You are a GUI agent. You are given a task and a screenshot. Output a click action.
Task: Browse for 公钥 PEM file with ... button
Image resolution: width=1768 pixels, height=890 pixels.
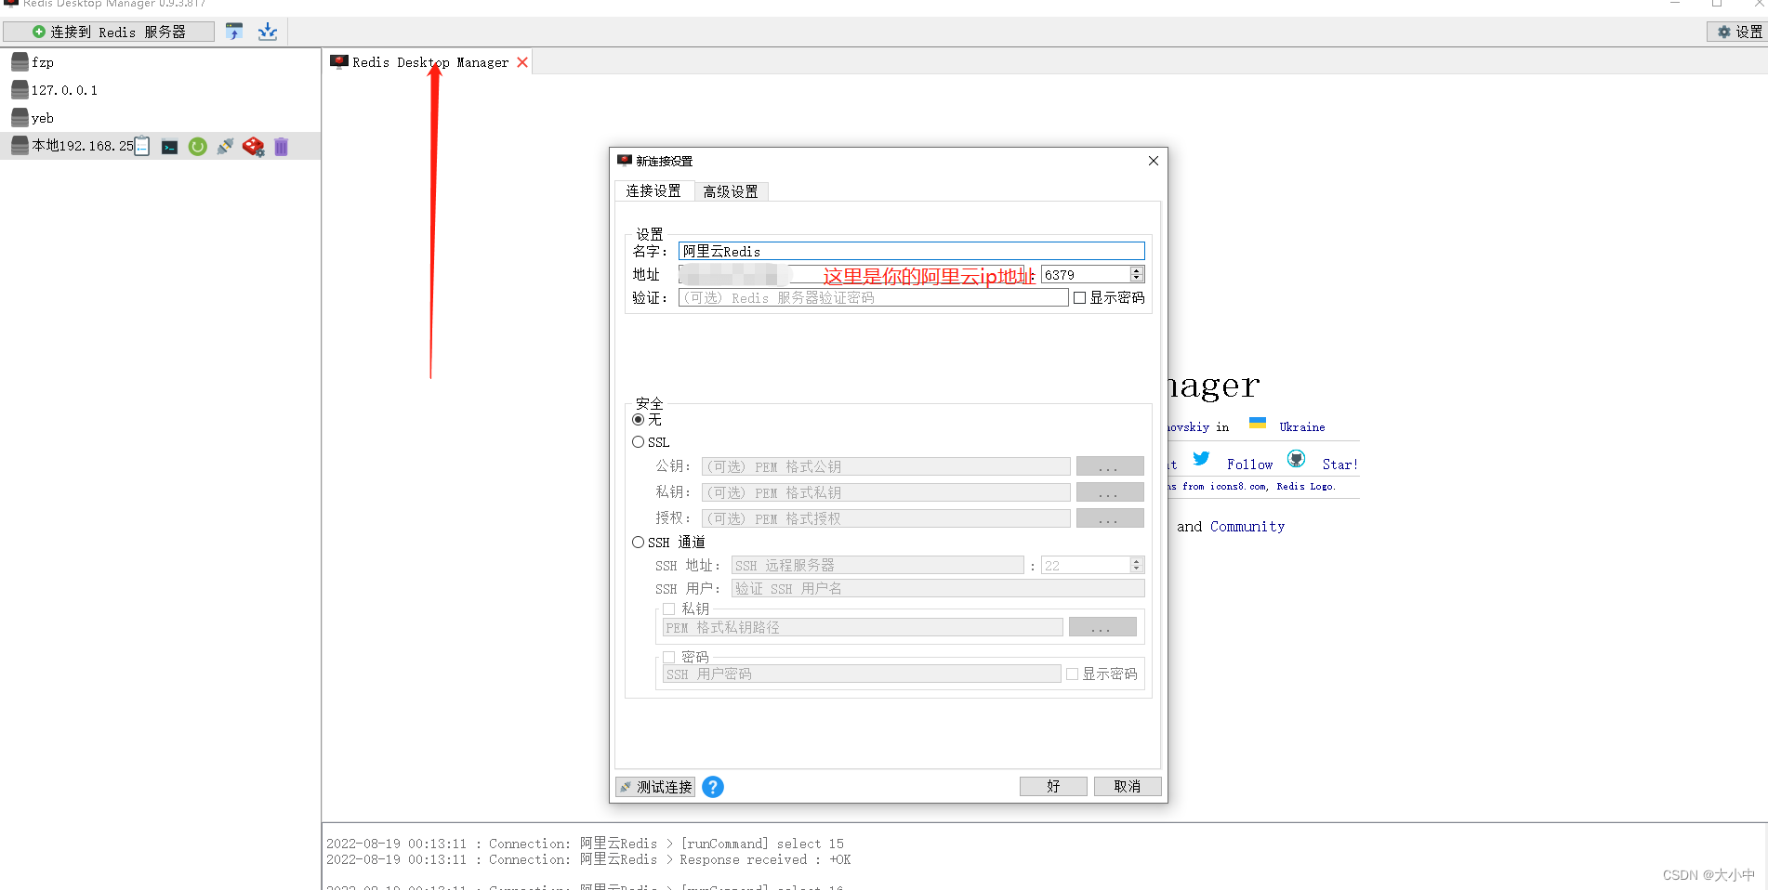pos(1110,466)
